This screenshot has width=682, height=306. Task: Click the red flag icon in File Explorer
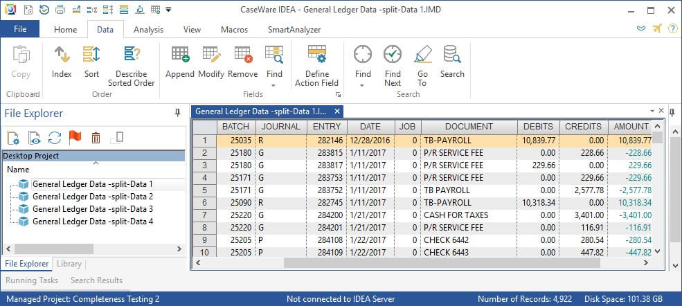(75, 138)
